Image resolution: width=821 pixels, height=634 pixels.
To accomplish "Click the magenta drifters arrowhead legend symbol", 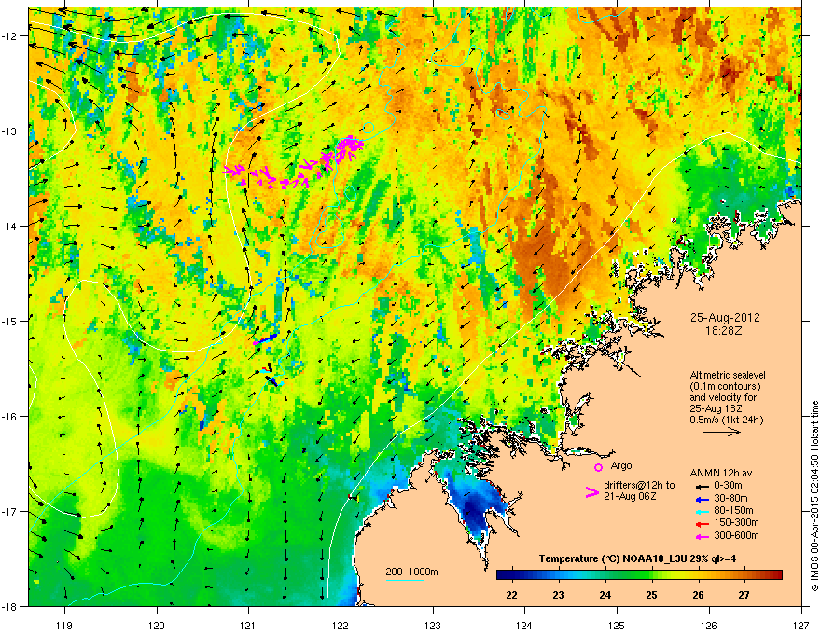I will 592,492.
